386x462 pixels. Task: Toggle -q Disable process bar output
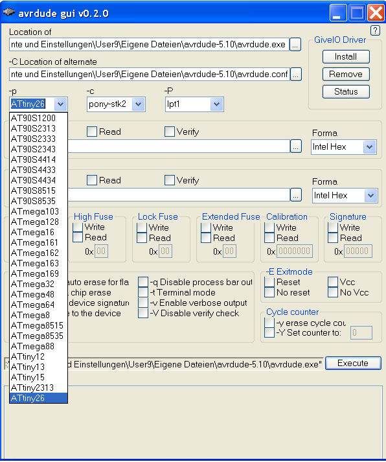[143, 282]
